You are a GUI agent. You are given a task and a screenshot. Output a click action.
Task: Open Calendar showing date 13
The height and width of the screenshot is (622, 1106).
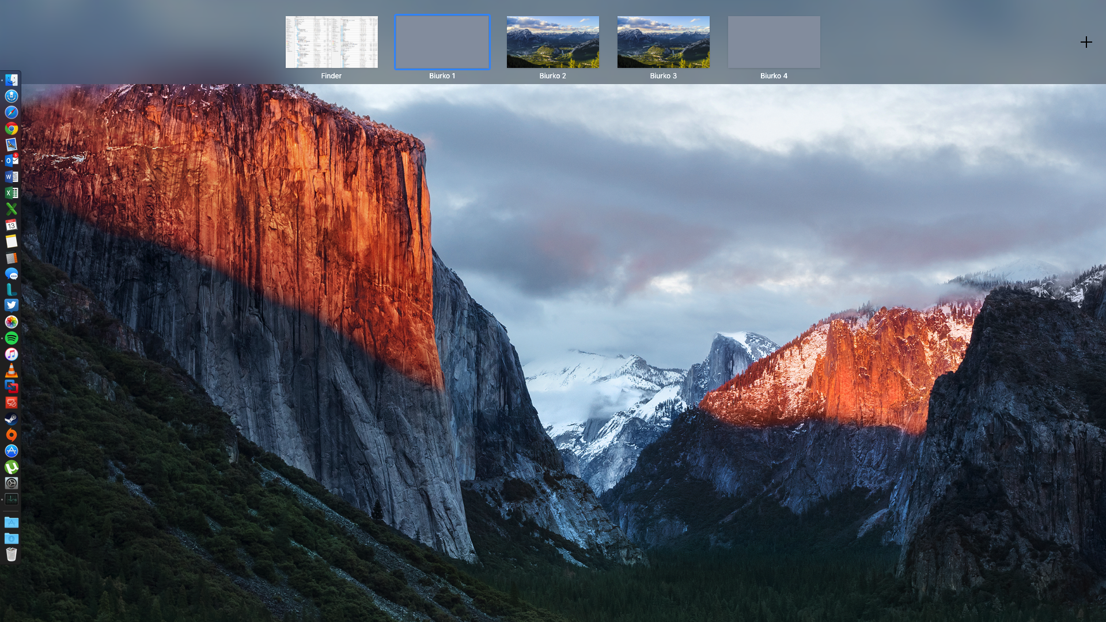12,225
